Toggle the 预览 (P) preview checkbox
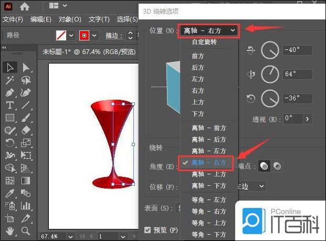326x241 pixels. click(148, 230)
